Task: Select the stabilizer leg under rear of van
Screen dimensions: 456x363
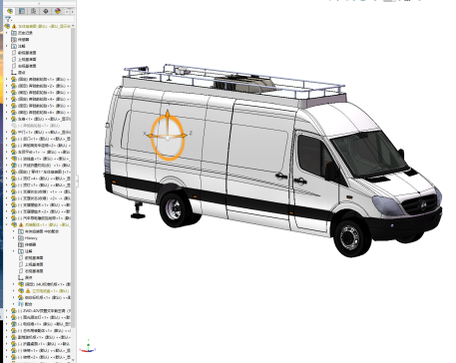Action: coord(138,211)
